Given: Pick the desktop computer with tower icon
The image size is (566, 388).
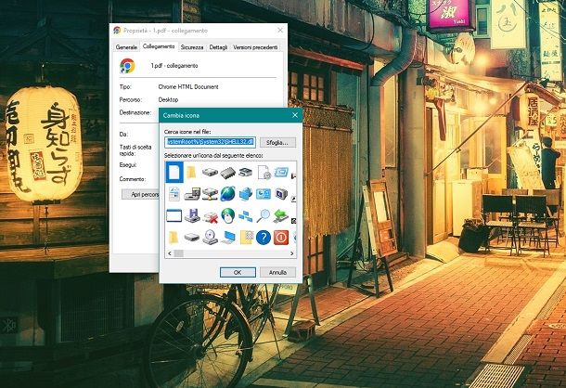Looking at the screenshot, I should coord(192,194).
